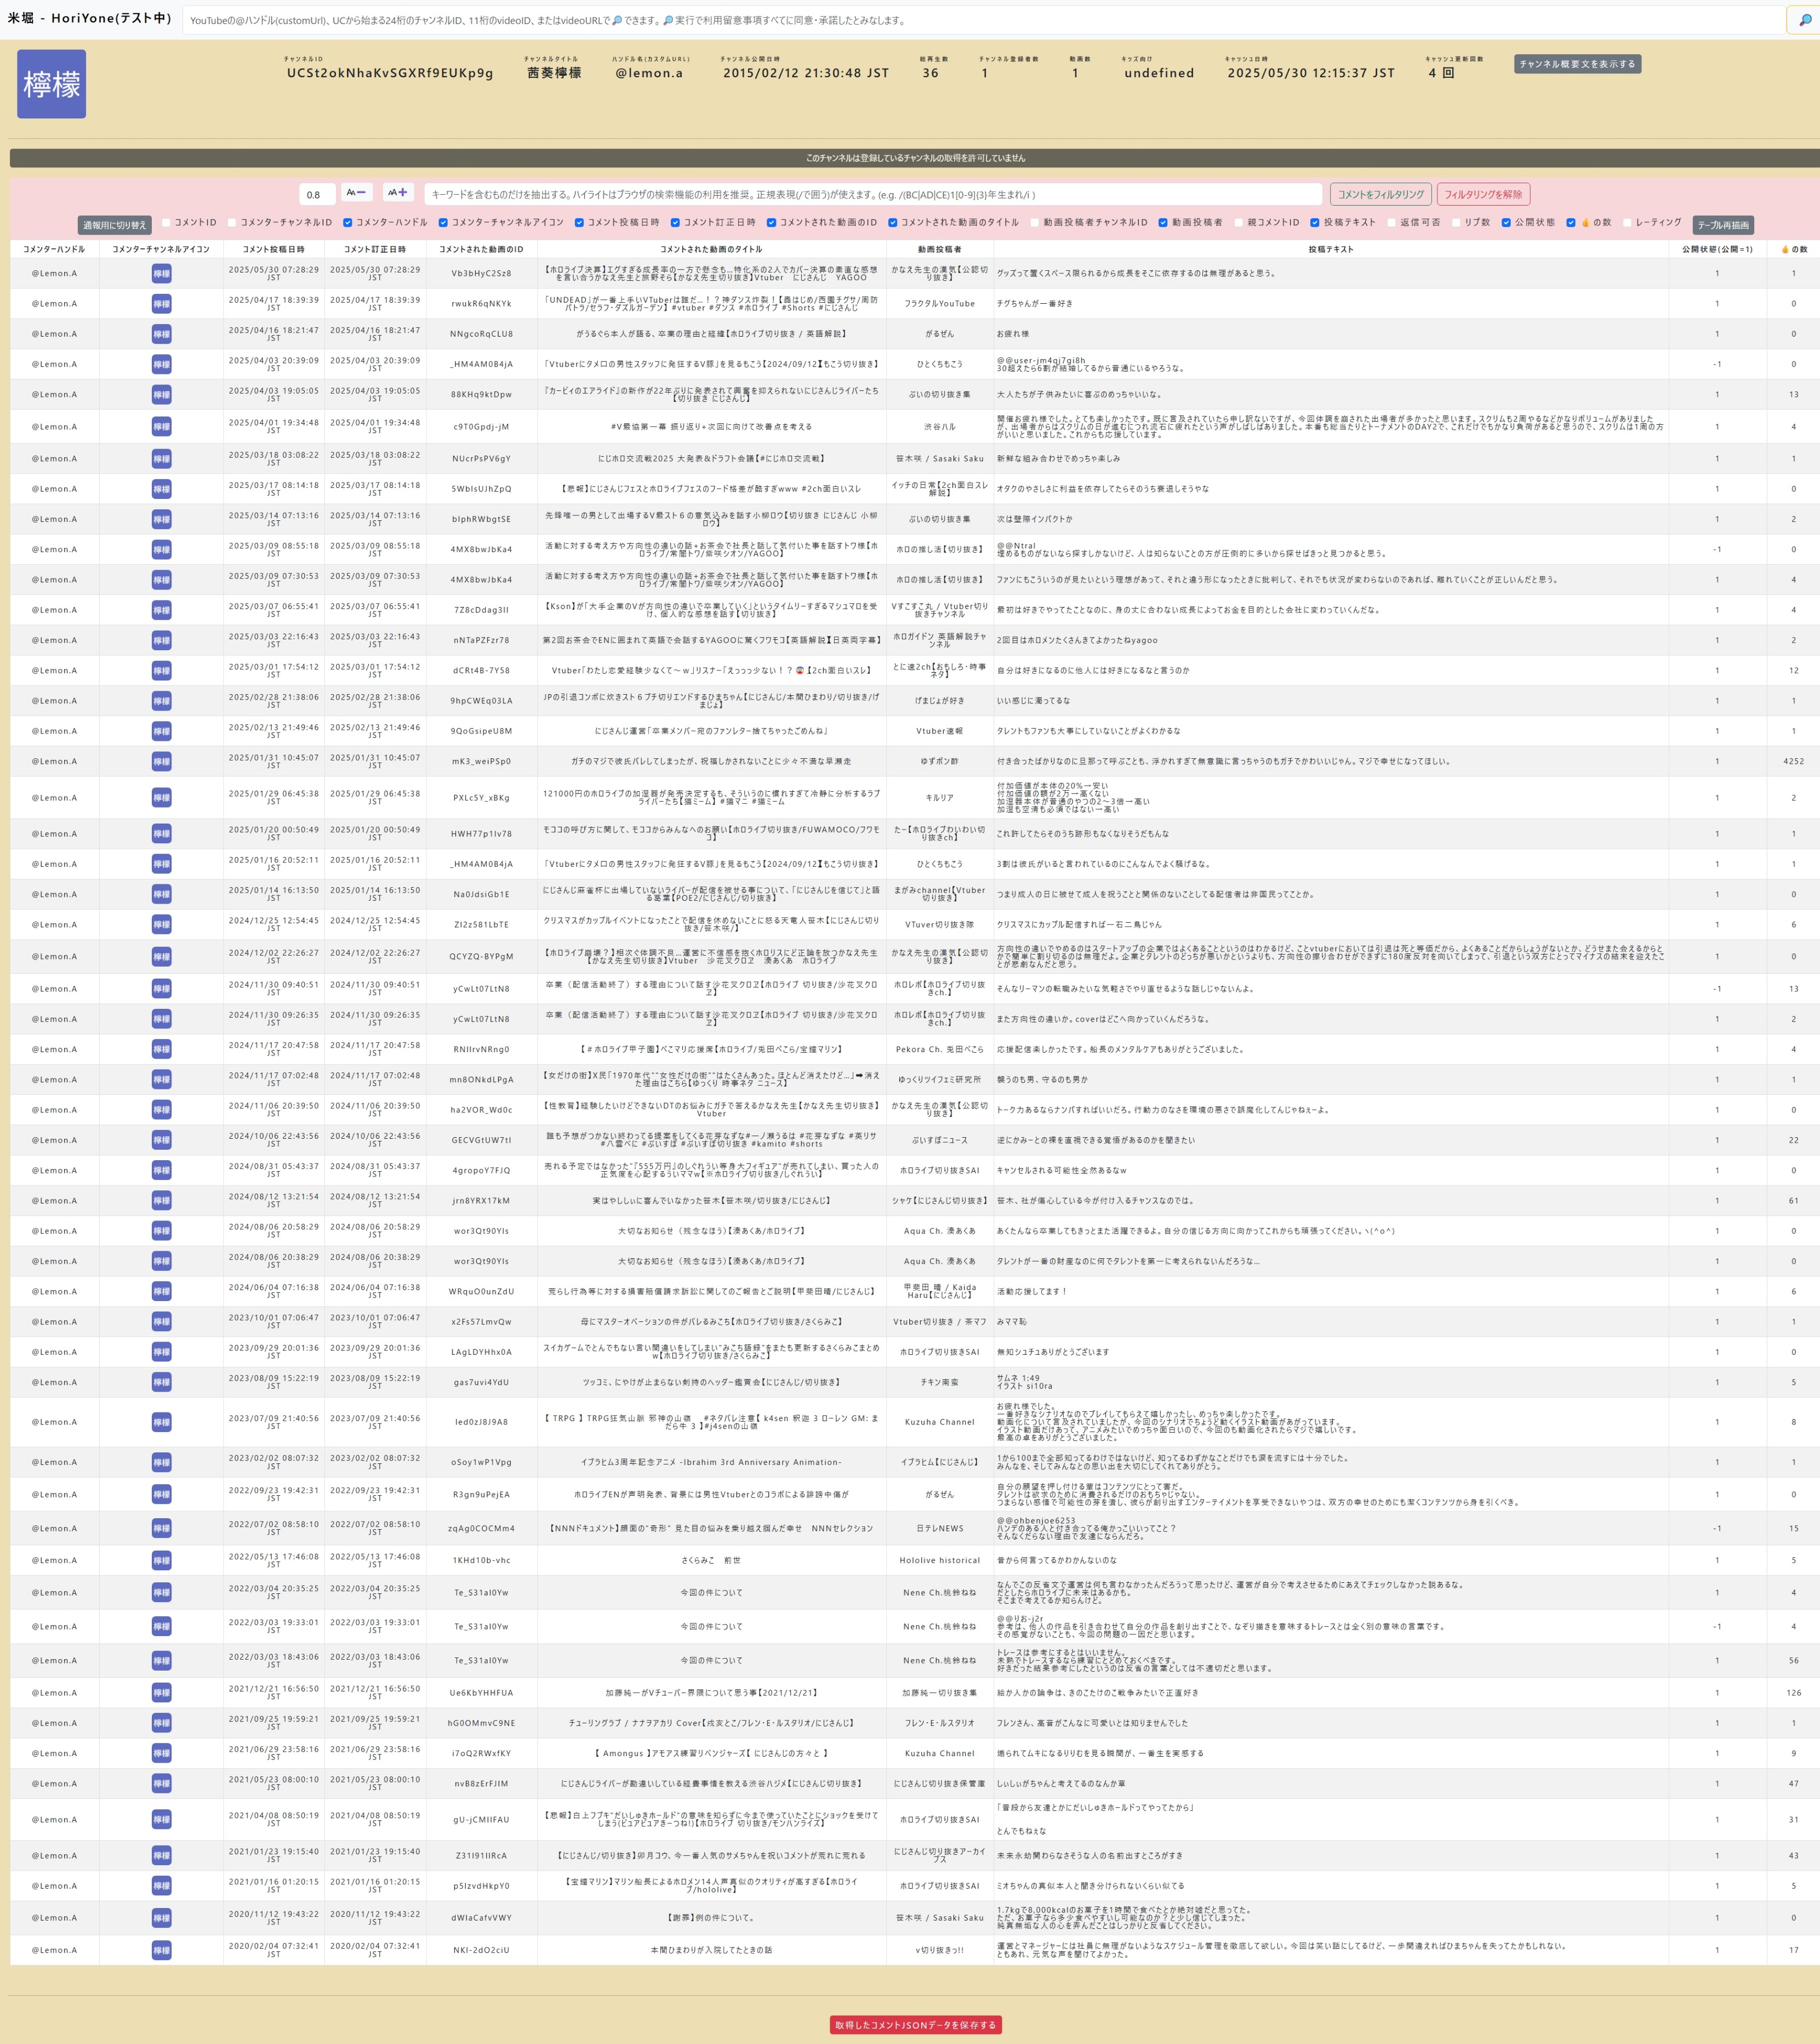This screenshot has height=2044, width=1820.
Task: Focus the YouTube handle/URL search field
Action: point(983,20)
